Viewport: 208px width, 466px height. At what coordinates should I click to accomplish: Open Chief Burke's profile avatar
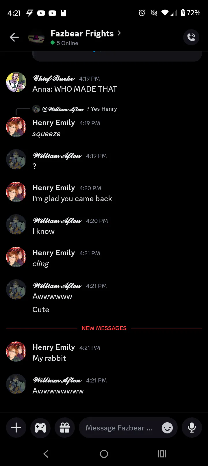pos(16,82)
